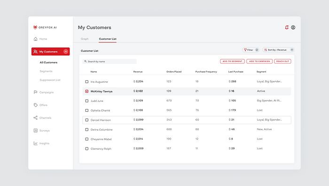Uncheck the McKinley Tawnya checkbox
The width and height of the screenshot is (329, 186).
(86, 91)
